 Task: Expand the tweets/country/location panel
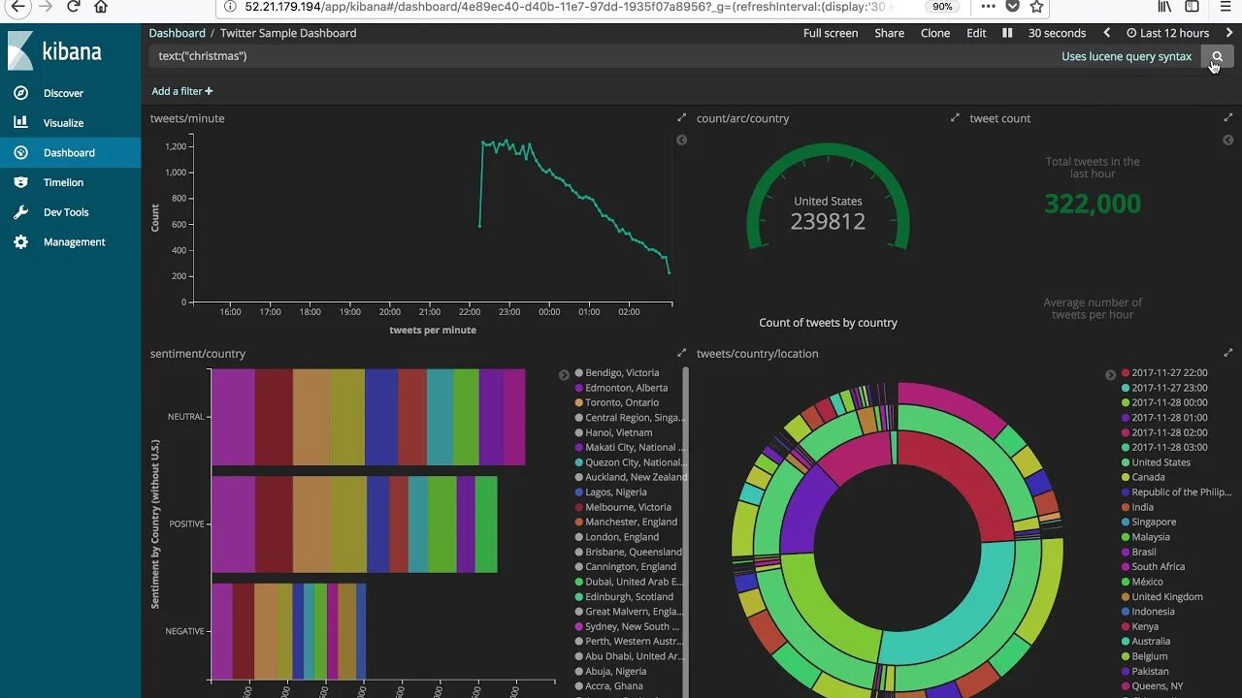[1228, 354]
